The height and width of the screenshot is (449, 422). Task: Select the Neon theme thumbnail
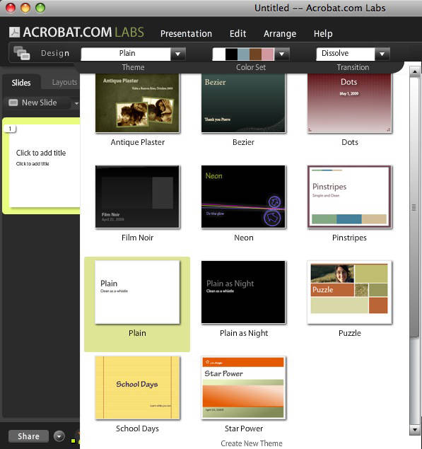(x=243, y=197)
